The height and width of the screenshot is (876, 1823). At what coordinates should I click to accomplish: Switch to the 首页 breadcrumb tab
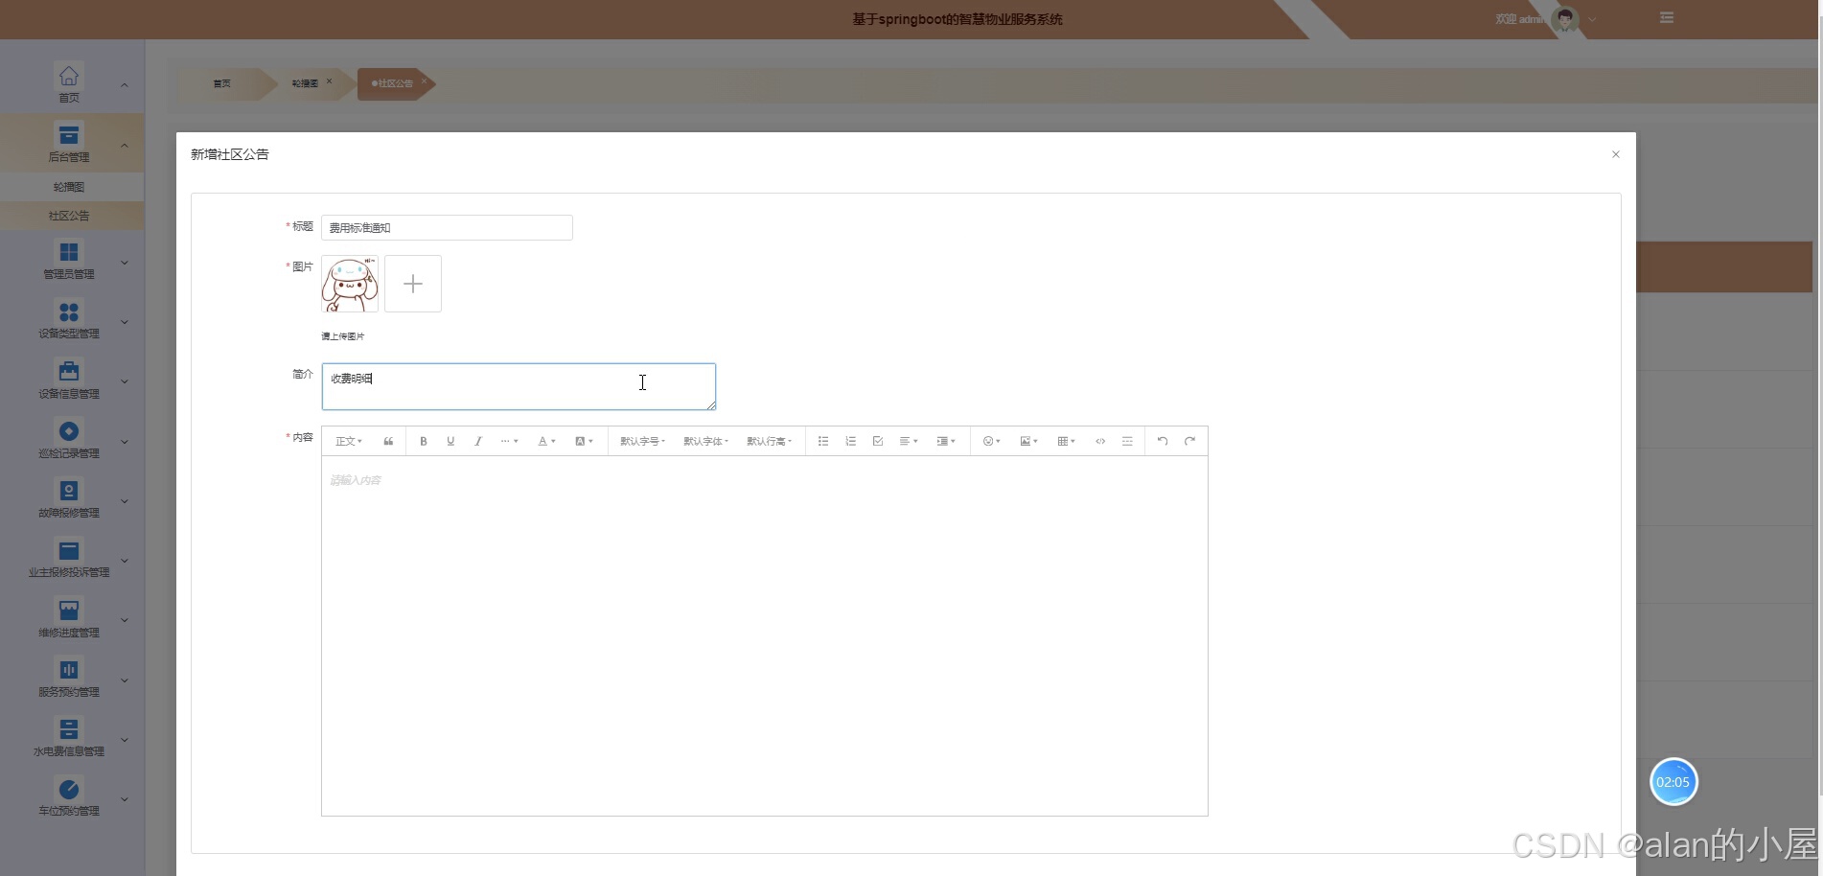221,83
